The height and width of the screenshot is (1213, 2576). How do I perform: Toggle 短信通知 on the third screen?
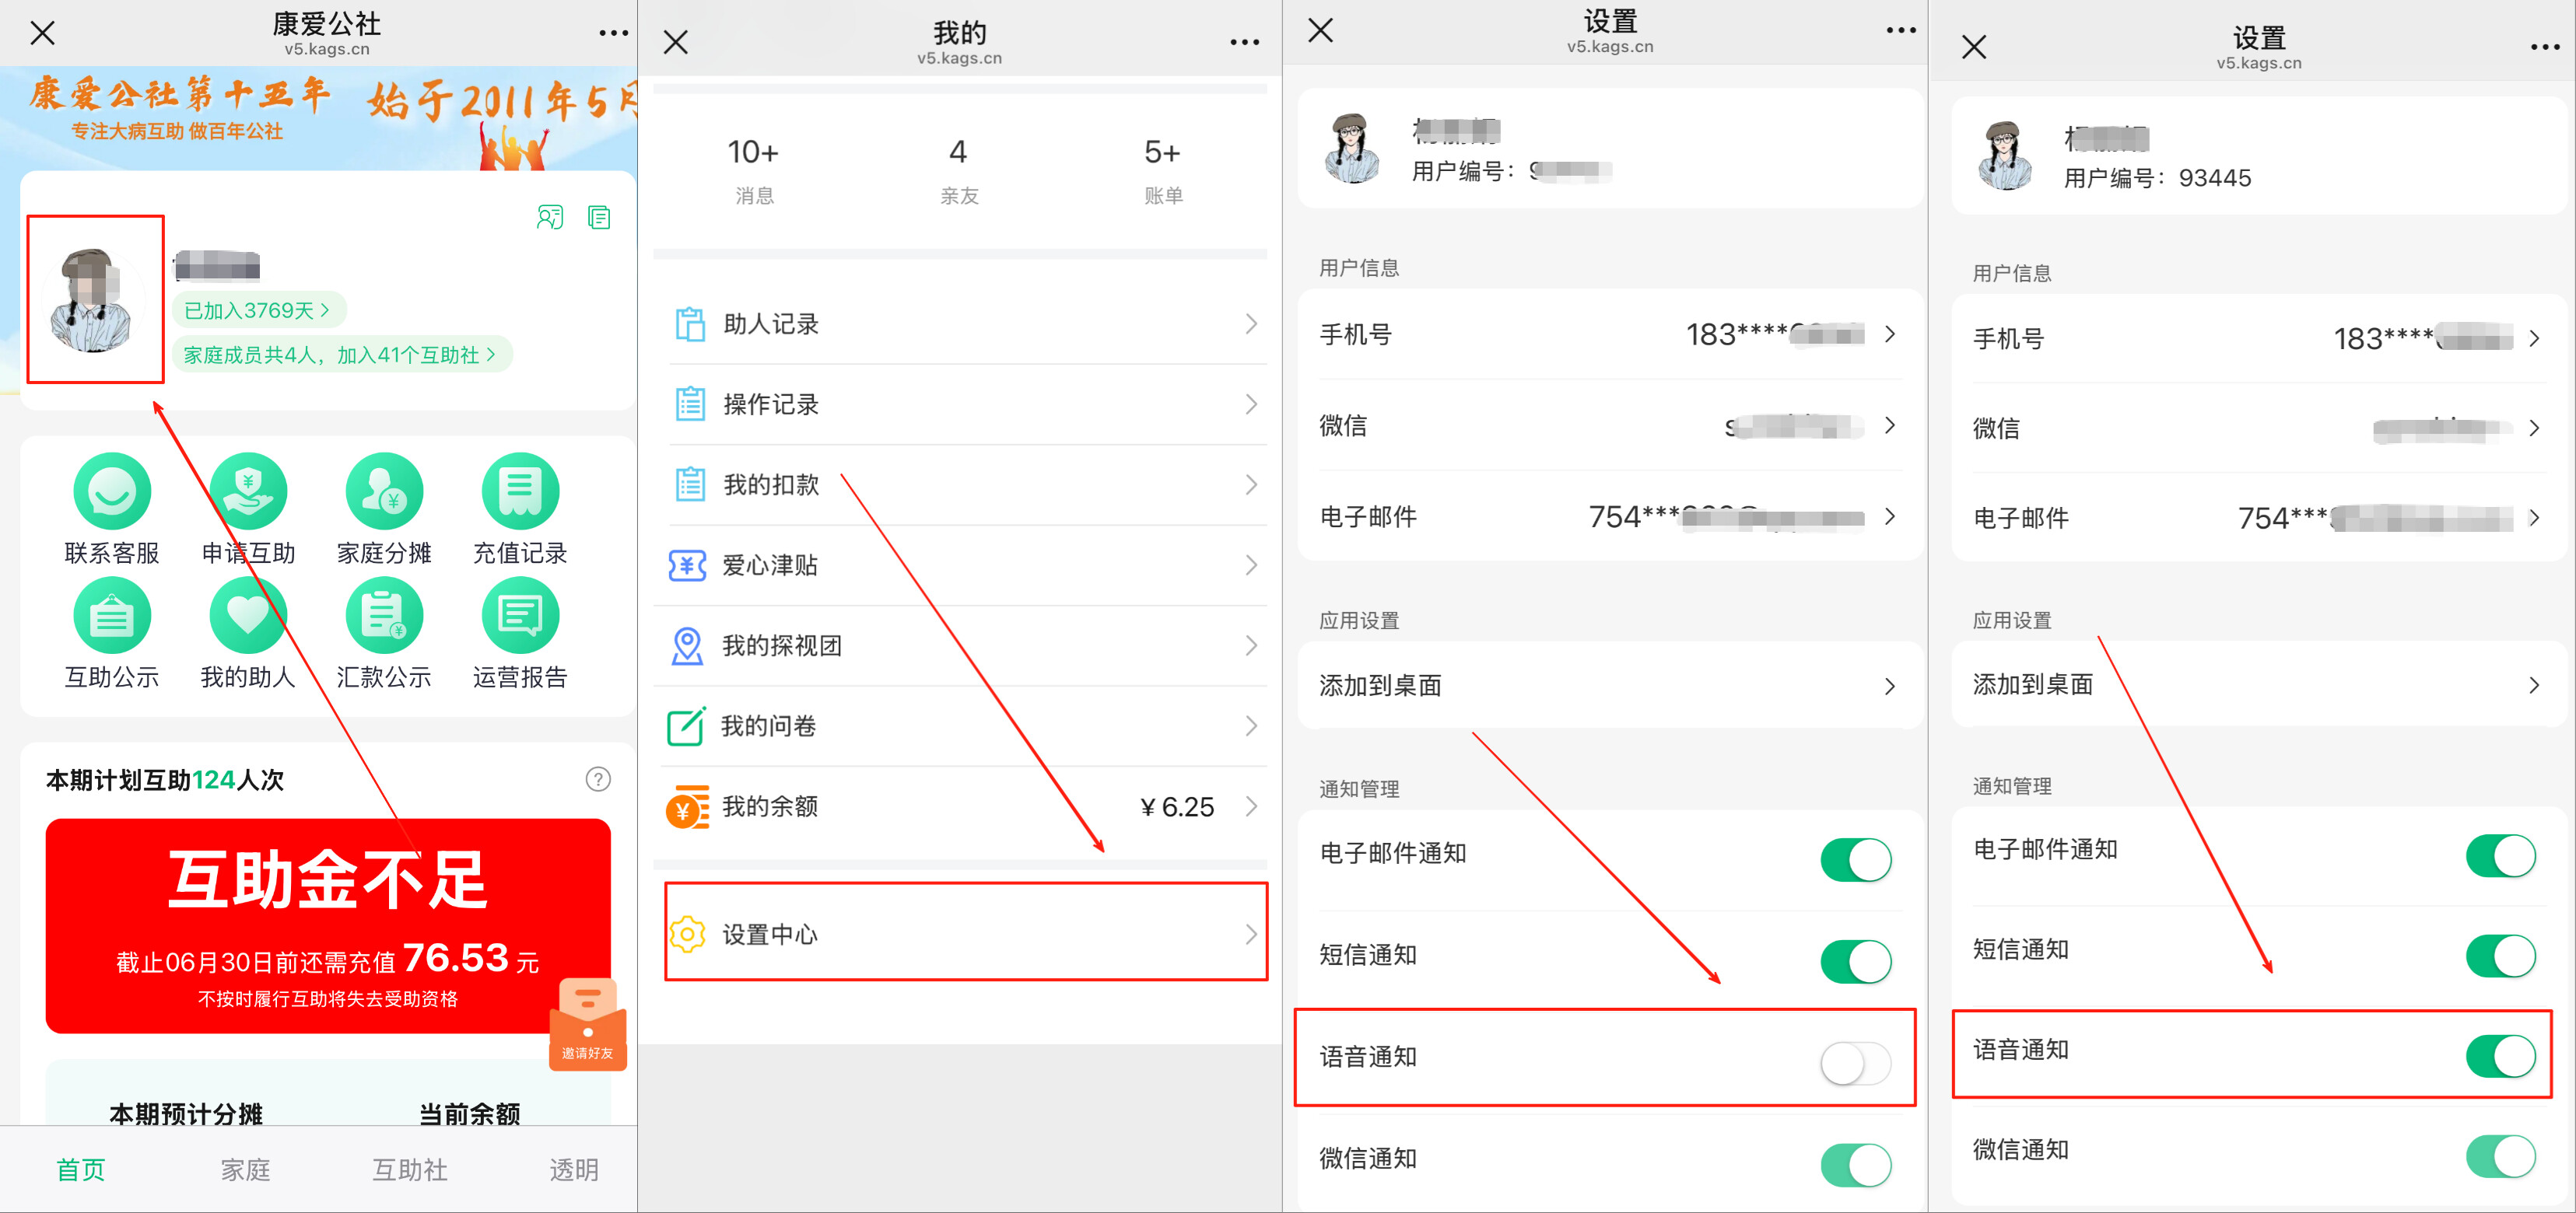pos(1855,961)
